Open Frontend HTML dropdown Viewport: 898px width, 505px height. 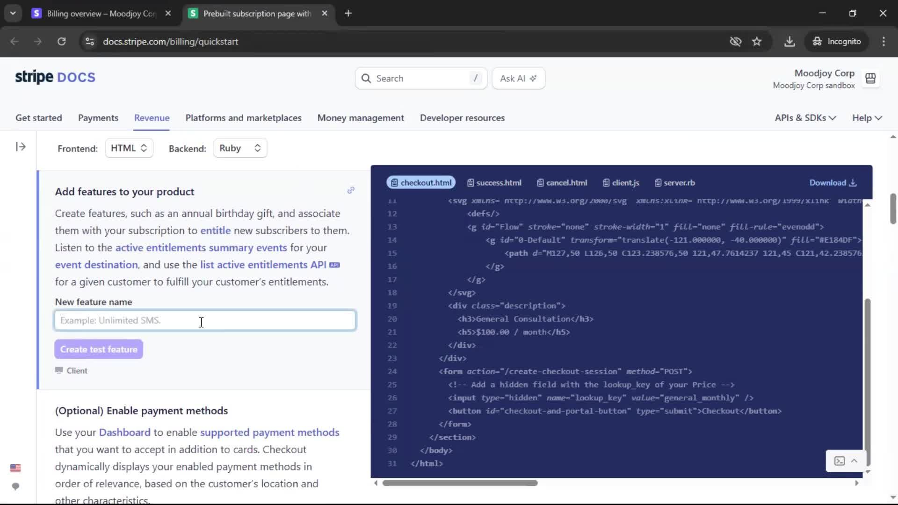(129, 148)
